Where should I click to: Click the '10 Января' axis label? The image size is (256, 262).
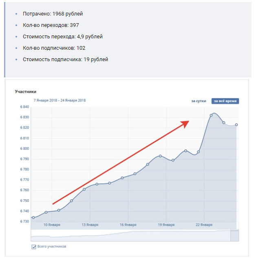pyautogui.click(x=52, y=225)
